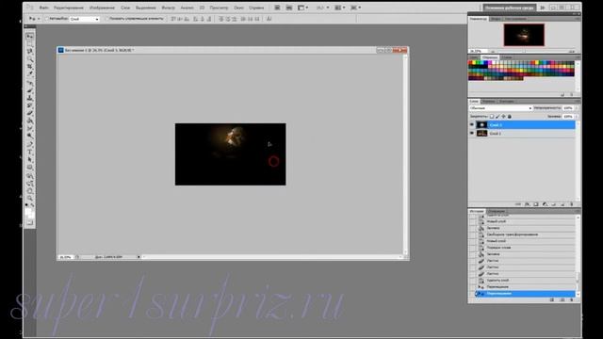Switch to the Операции tab
The height and width of the screenshot is (339, 603).
point(497,211)
